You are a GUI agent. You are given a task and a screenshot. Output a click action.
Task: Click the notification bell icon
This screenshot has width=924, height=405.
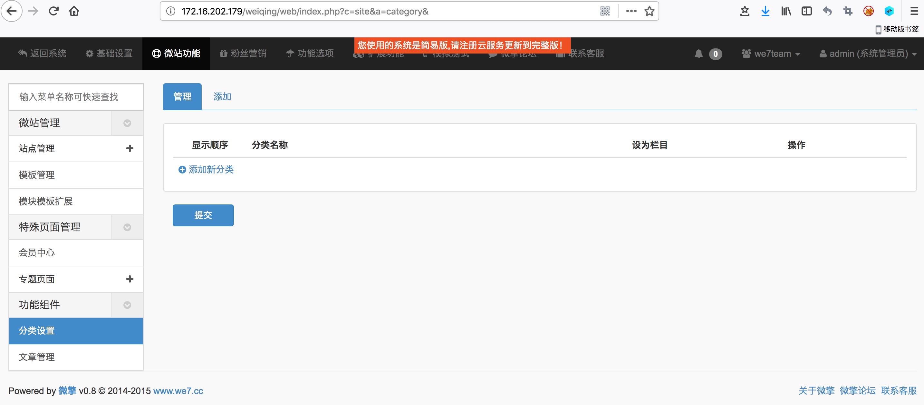pos(698,54)
